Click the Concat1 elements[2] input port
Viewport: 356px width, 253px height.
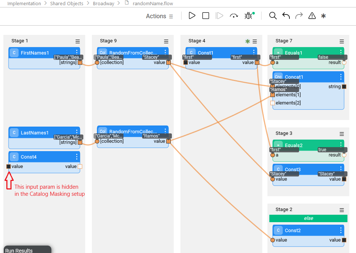[x=273, y=103]
